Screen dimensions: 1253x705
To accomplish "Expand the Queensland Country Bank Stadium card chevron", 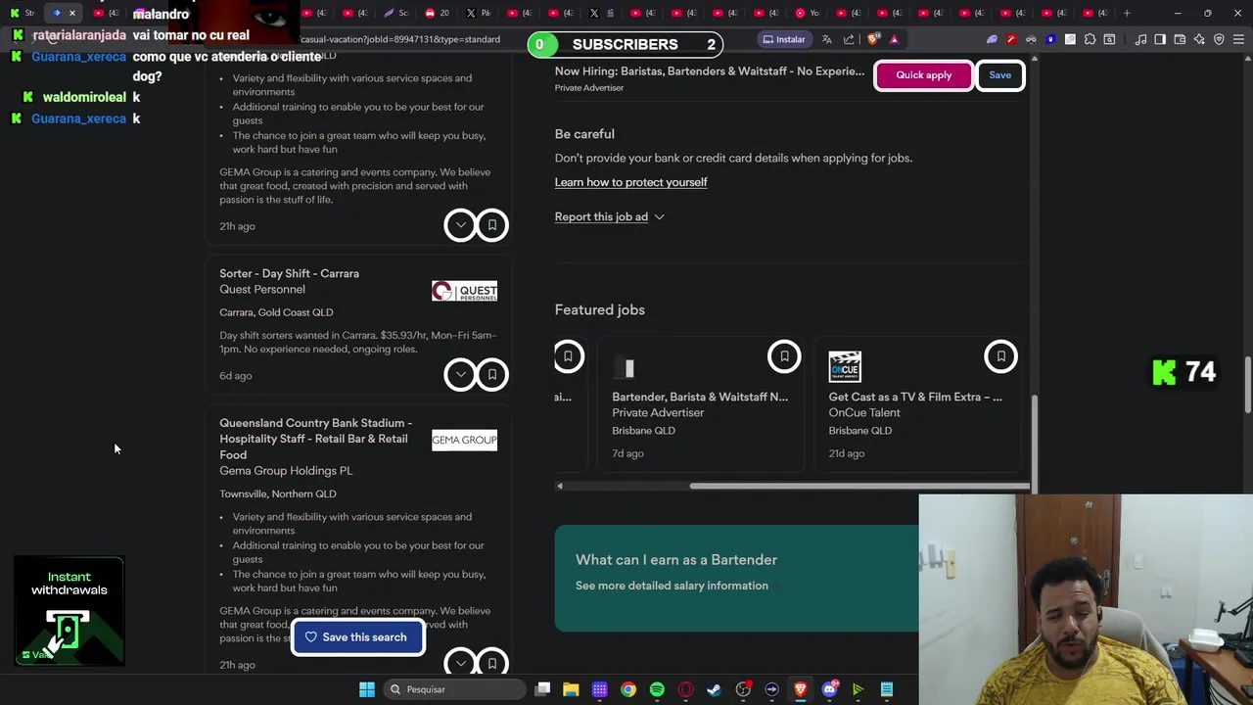I will [460, 663].
